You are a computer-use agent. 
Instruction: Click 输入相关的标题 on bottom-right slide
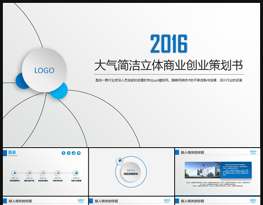pos(192,201)
